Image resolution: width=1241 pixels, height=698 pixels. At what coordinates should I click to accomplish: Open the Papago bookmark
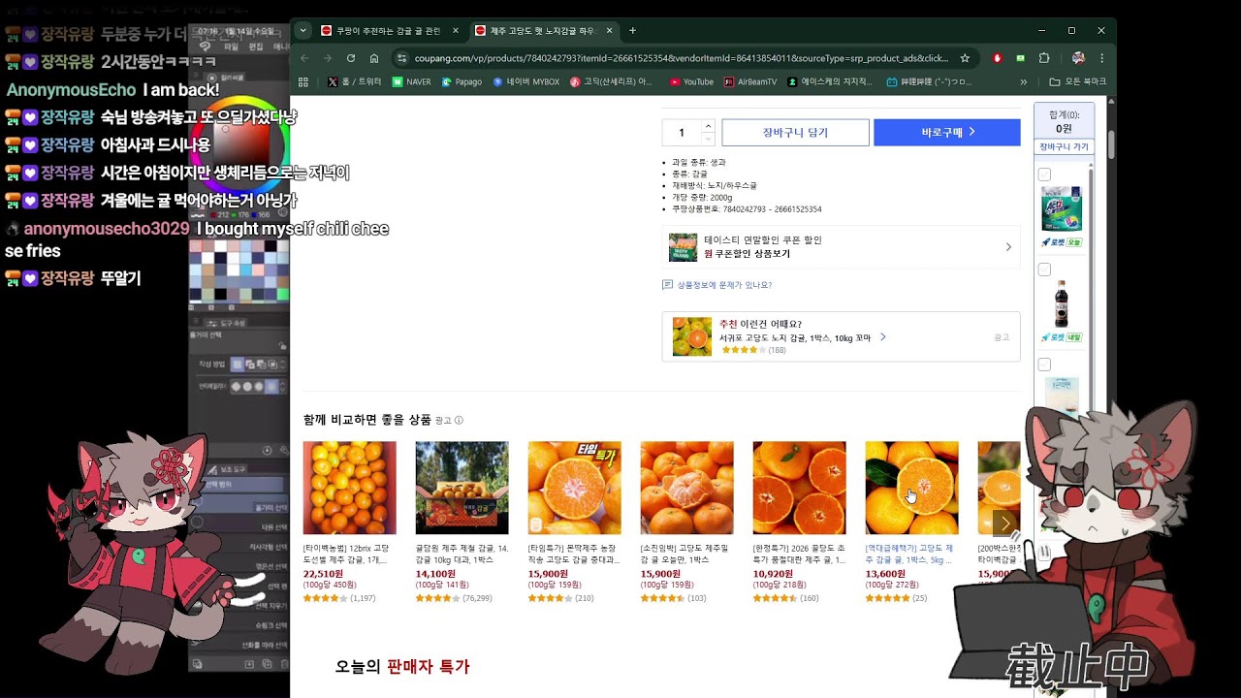(461, 82)
